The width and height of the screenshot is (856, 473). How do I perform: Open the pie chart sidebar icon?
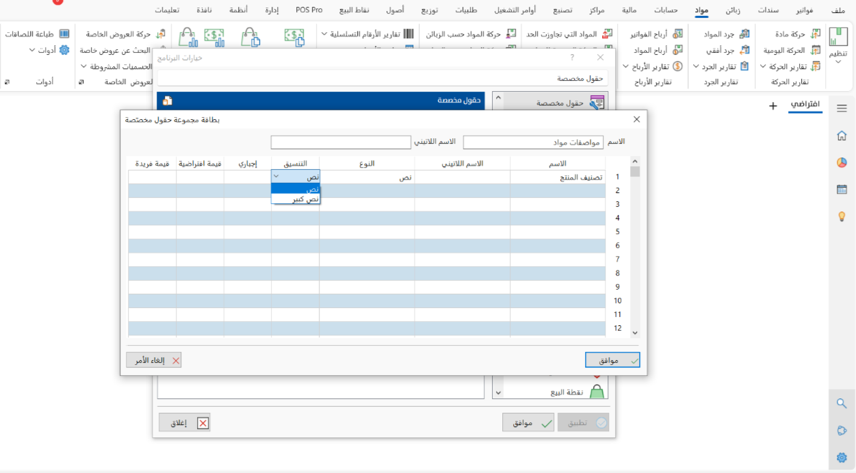click(842, 162)
